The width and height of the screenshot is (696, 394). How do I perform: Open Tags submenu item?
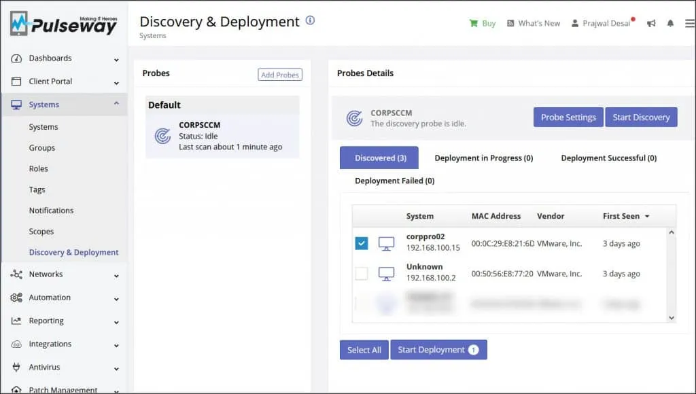tap(37, 190)
